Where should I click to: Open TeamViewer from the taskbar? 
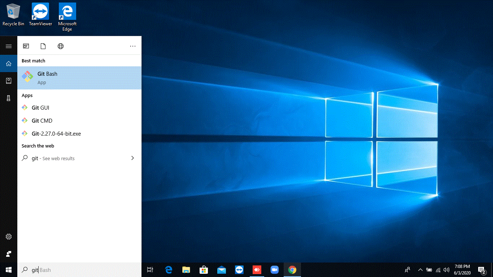pyautogui.click(x=239, y=270)
